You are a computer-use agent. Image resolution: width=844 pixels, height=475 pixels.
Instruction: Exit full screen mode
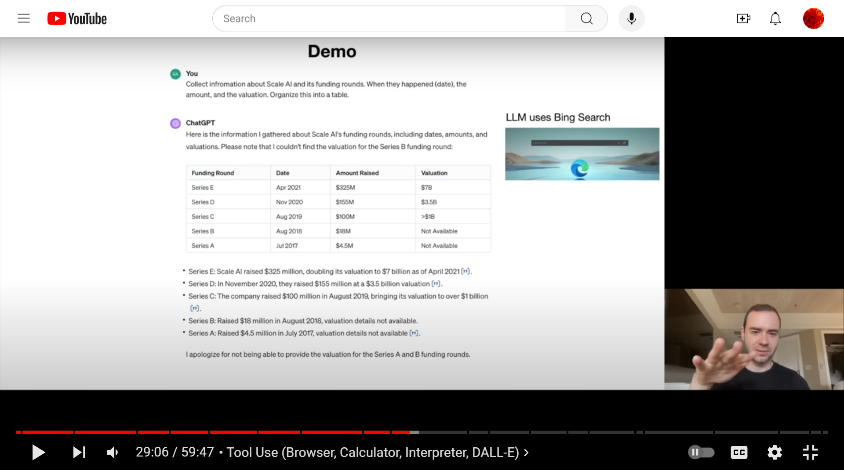pos(810,452)
